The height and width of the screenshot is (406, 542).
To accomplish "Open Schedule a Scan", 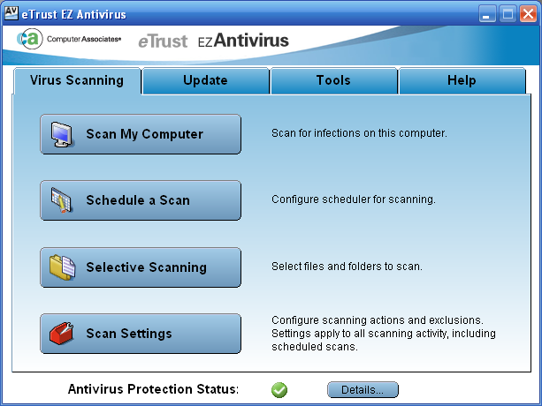I will pos(141,200).
